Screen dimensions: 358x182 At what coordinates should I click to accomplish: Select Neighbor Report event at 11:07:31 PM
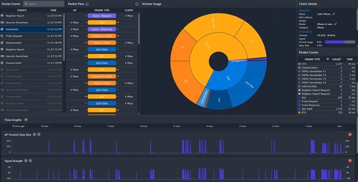click(32, 49)
